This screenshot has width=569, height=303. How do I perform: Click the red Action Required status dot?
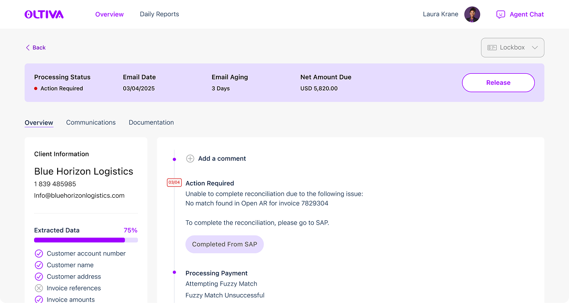[36, 88]
